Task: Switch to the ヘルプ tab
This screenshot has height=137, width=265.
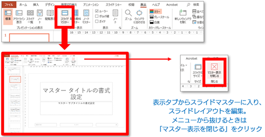Action: [x=156, y=5]
